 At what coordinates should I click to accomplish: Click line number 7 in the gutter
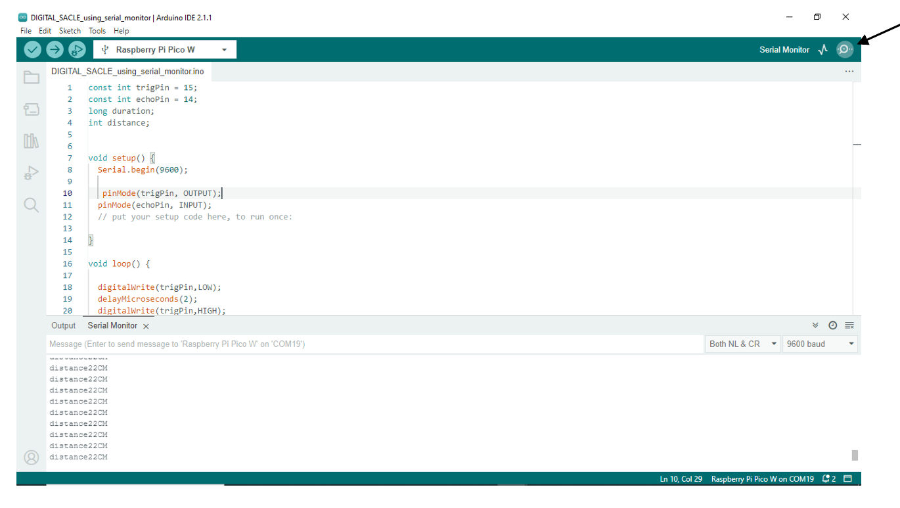(70, 158)
